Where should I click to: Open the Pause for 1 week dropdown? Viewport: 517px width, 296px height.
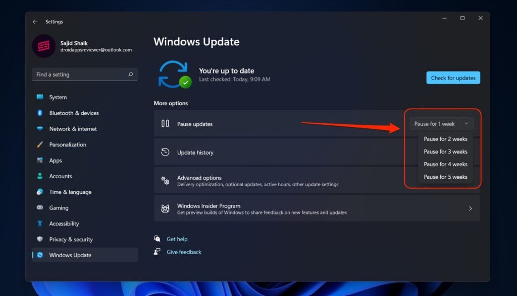click(x=441, y=123)
